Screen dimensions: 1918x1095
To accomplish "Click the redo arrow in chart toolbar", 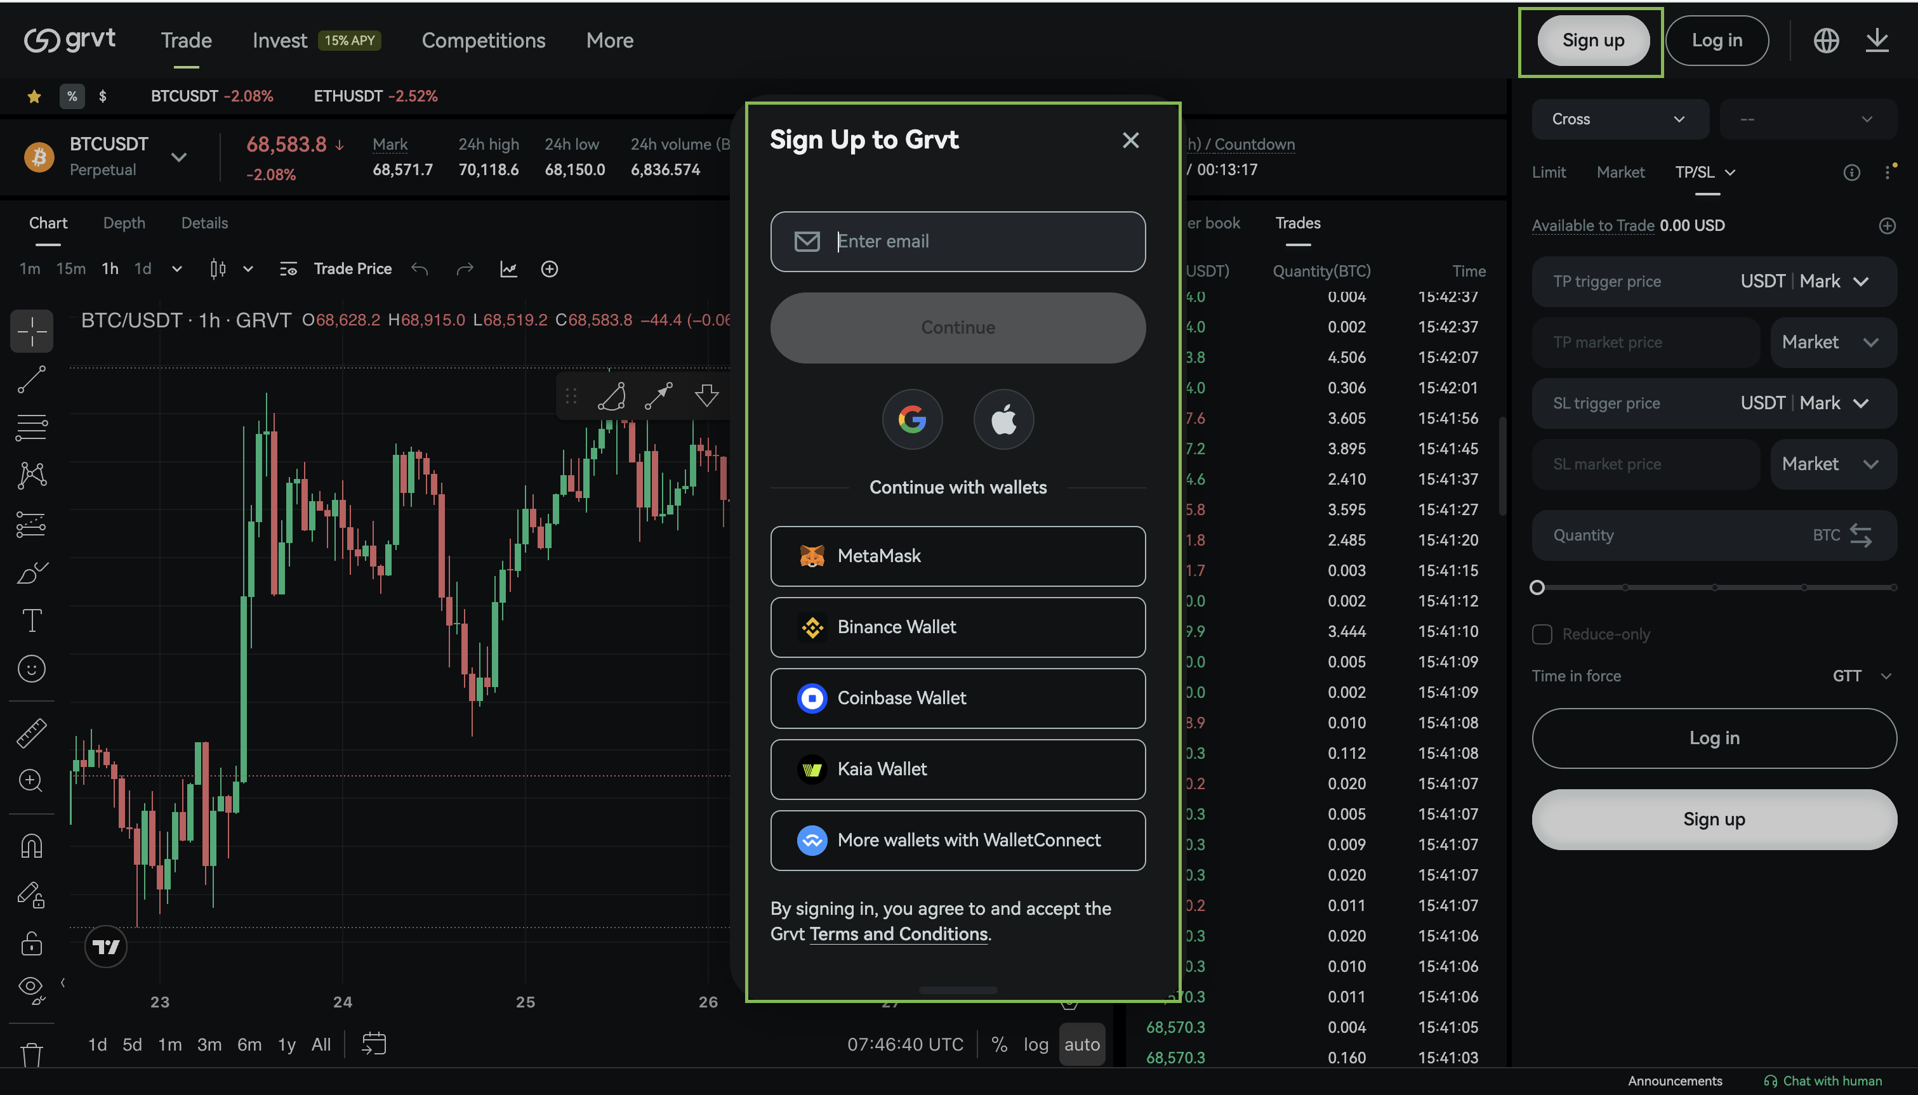I will click(465, 269).
